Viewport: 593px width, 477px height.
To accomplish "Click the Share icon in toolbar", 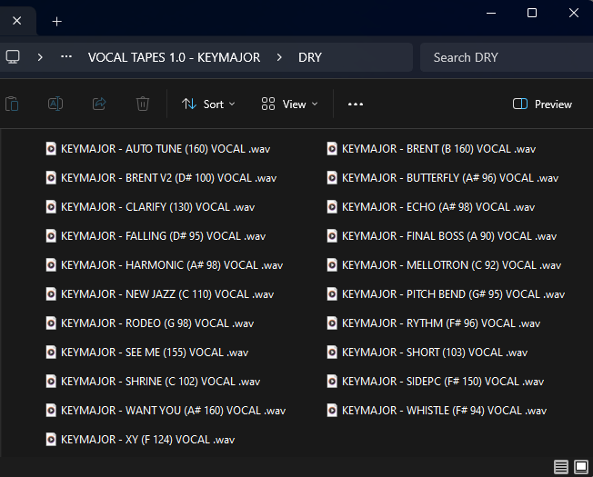I will [x=99, y=104].
